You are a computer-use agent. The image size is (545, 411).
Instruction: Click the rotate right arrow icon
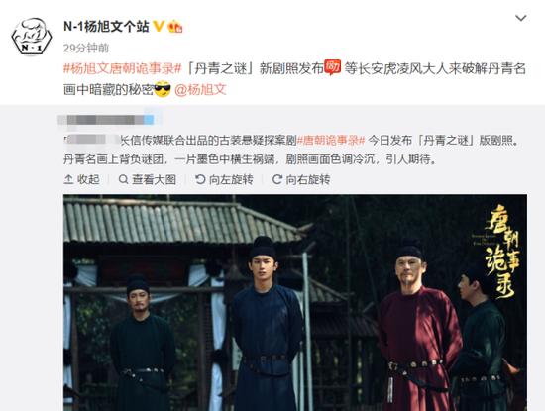tap(277, 179)
